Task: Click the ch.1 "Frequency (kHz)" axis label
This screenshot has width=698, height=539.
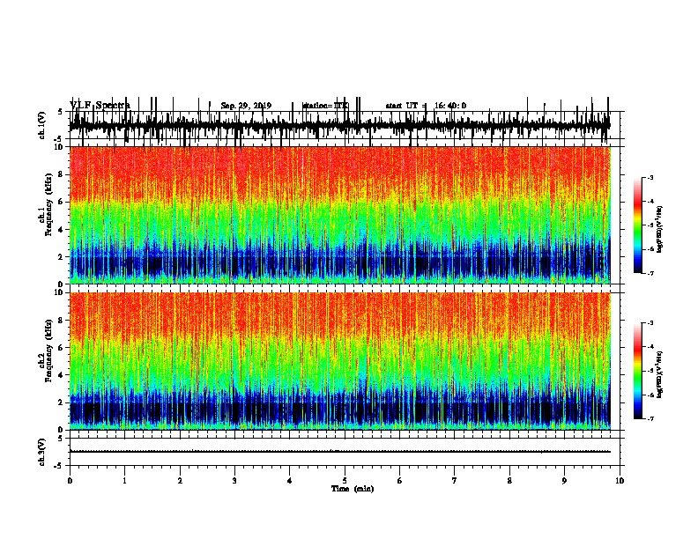Action: (48, 205)
